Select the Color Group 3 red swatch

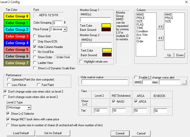click(x=17, y=36)
